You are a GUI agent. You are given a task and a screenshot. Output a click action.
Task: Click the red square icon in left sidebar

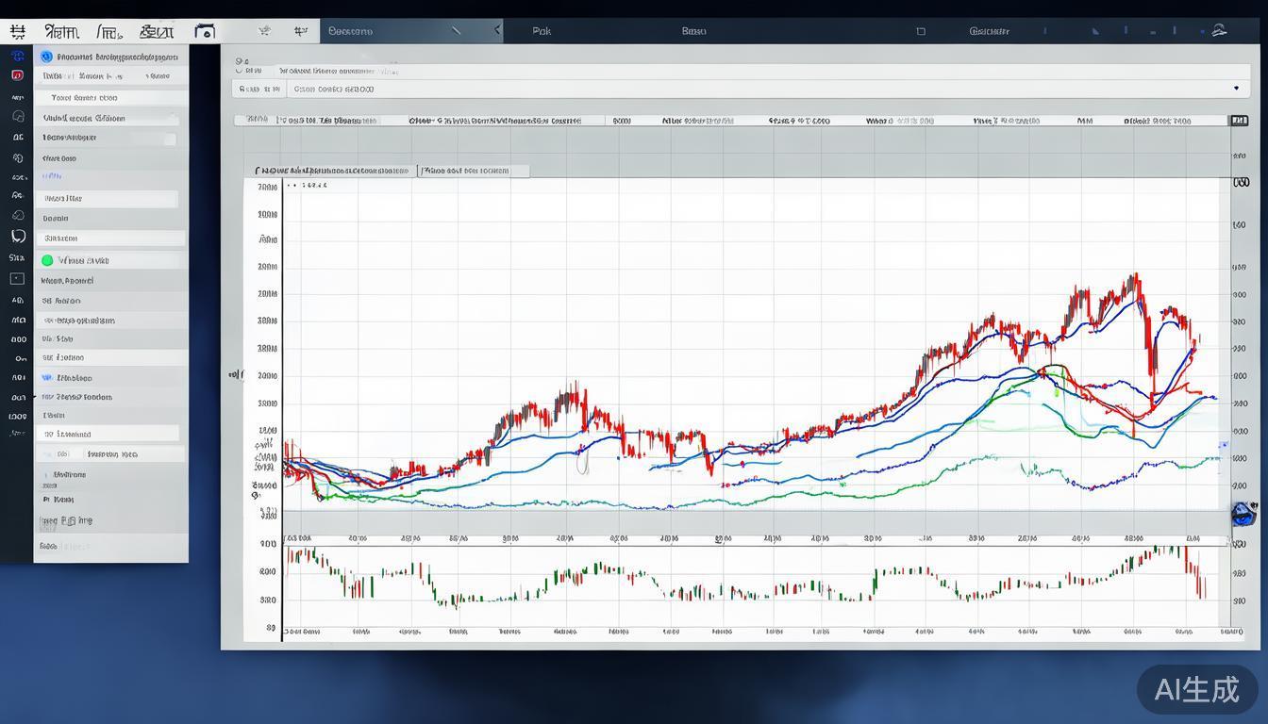17,74
